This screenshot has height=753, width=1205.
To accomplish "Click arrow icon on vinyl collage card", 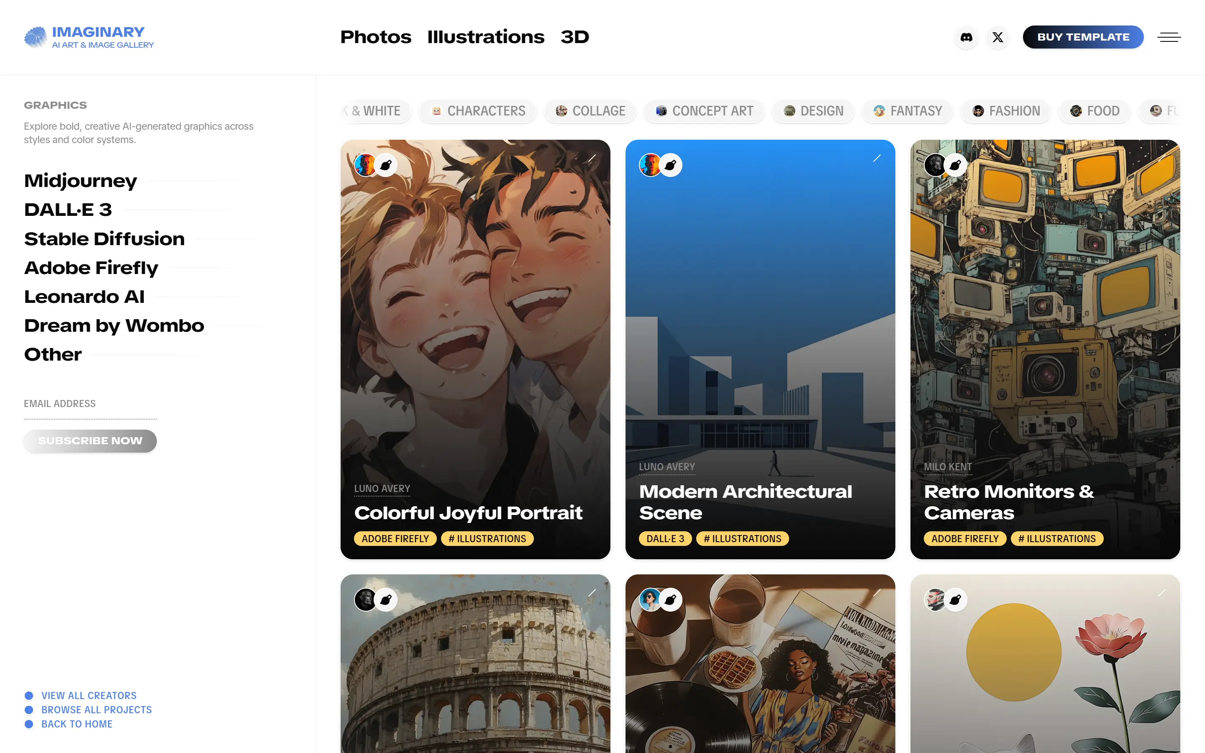I will coord(877,593).
